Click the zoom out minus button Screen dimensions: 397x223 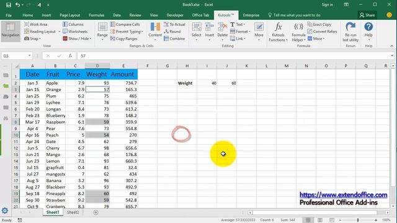[x=340, y=220]
